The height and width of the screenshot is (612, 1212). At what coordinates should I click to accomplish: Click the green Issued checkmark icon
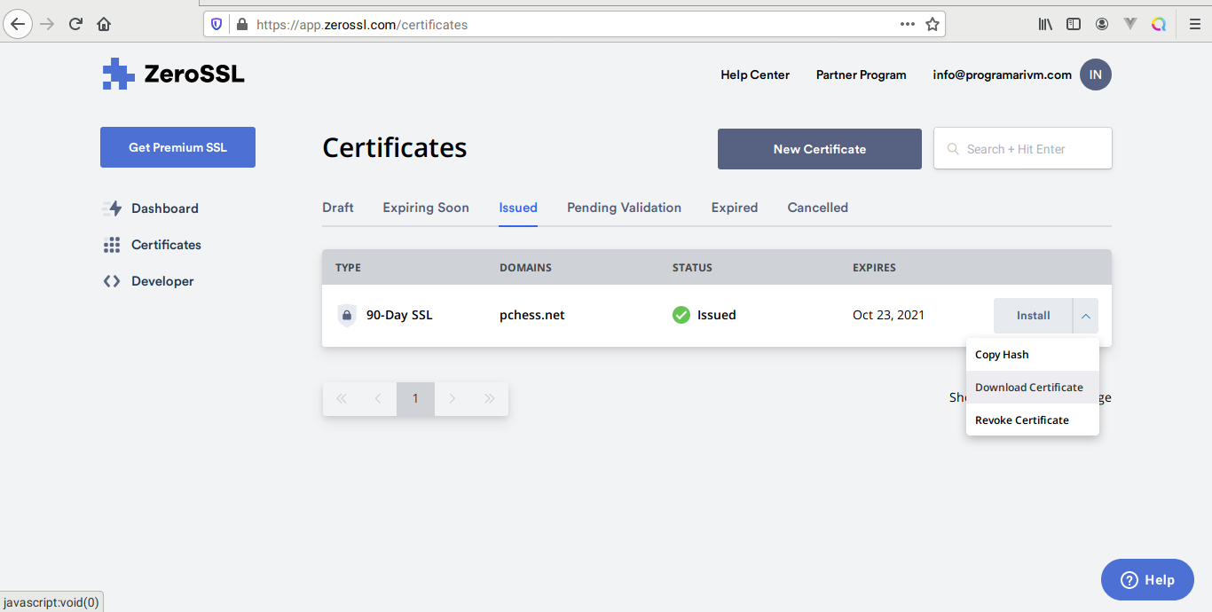[681, 315]
